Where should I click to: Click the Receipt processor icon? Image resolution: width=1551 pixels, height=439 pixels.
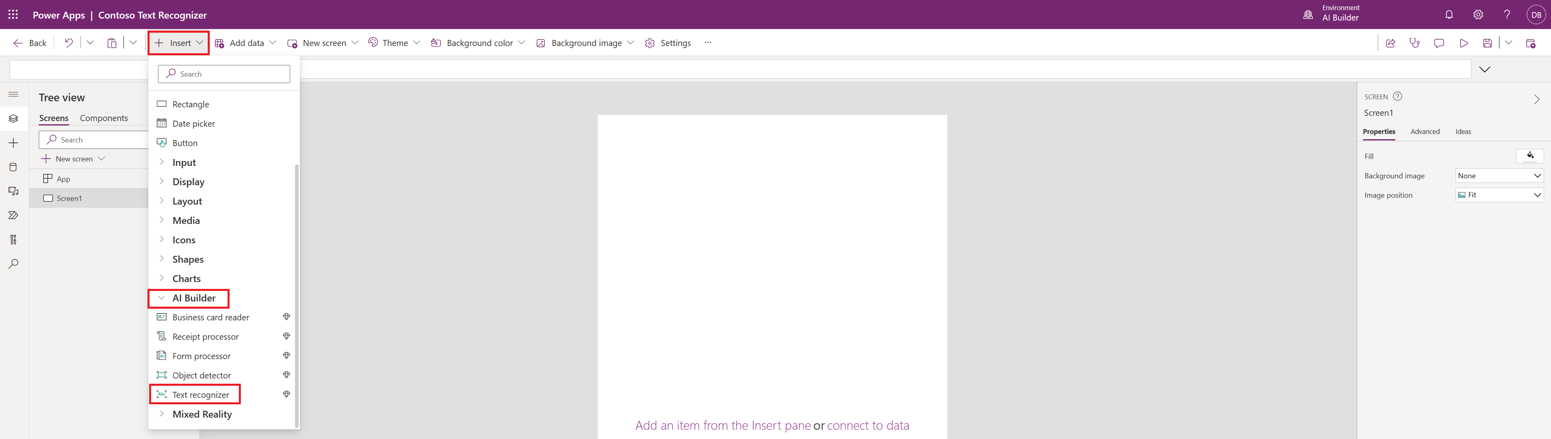(x=161, y=336)
